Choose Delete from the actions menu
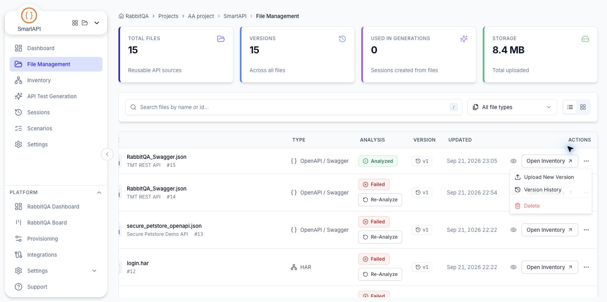Viewport: 607px width, 302px height. (x=550, y=206)
